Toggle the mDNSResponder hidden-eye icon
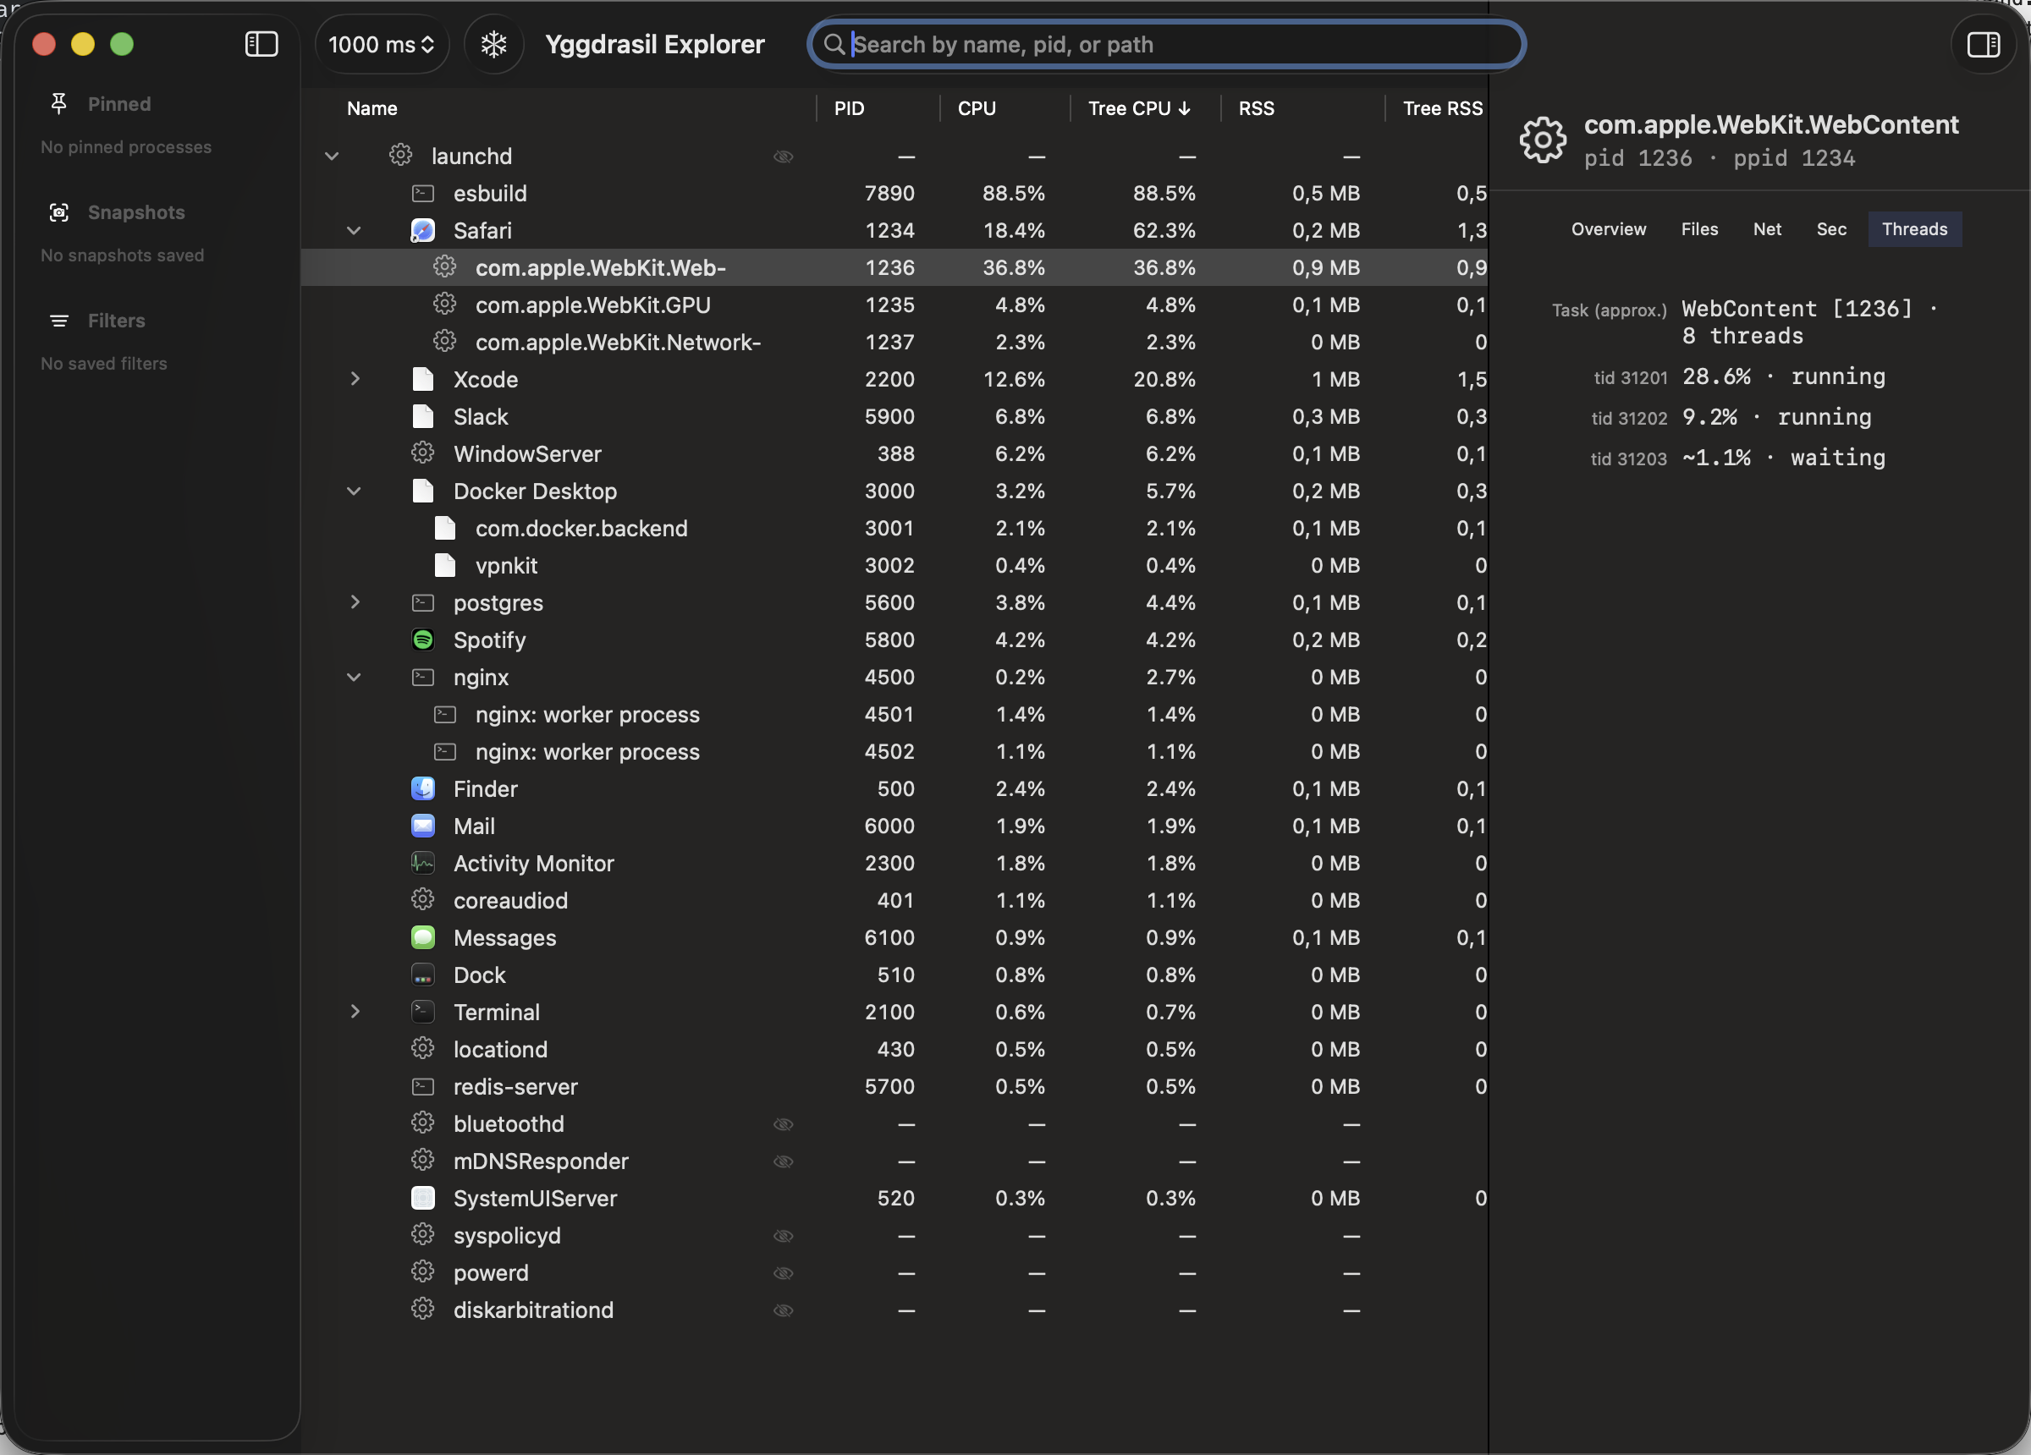2031x1455 pixels. click(x=784, y=1161)
